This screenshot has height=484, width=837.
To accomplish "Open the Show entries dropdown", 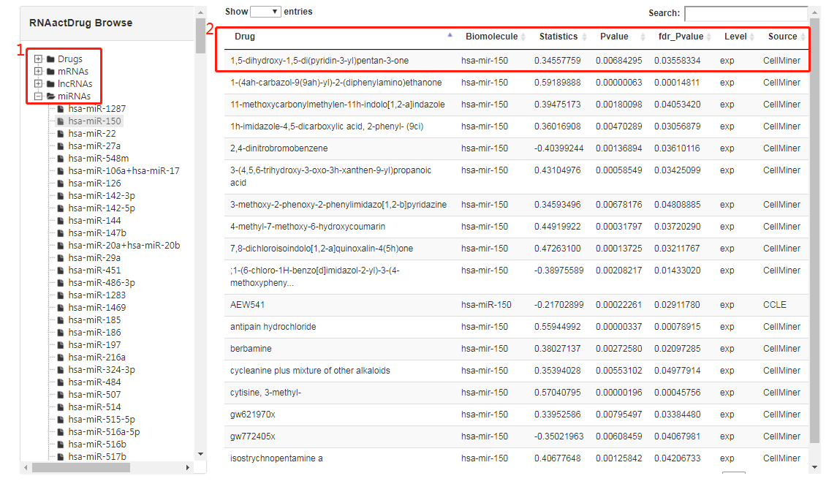I will tap(265, 12).
